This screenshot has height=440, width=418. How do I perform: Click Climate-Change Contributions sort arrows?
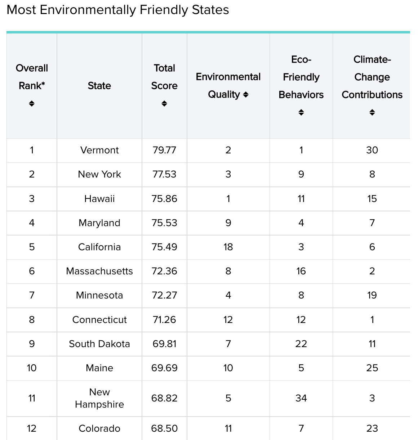click(372, 112)
